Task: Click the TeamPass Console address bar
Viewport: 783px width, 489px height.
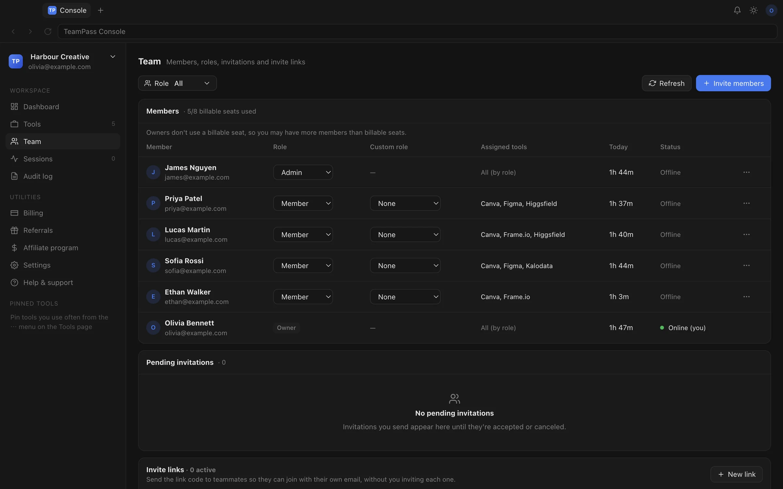Action: click(417, 32)
